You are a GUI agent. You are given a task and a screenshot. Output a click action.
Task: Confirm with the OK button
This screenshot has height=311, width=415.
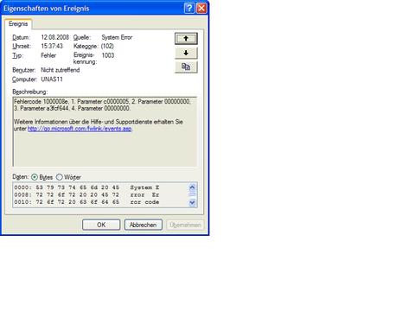click(x=101, y=225)
